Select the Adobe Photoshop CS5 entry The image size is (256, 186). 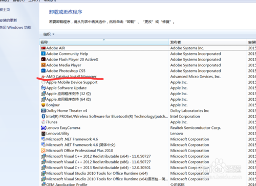(66, 71)
